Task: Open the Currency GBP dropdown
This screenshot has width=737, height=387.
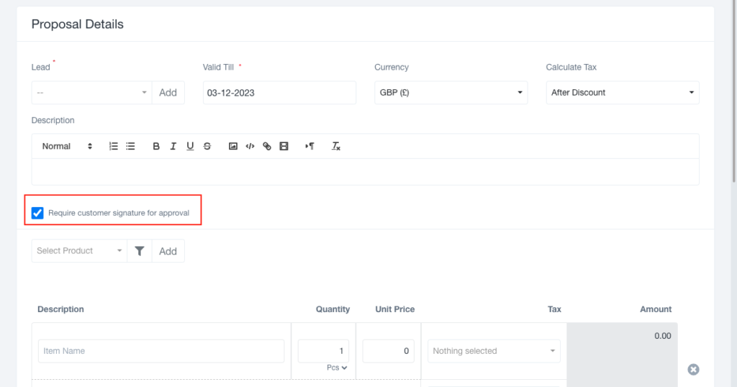Action: (451, 93)
